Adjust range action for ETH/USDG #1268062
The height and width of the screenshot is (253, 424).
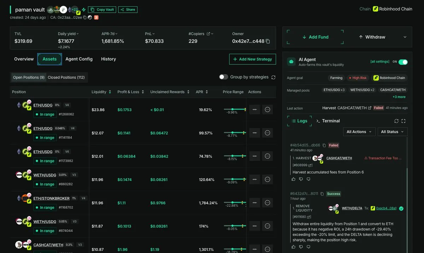(254, 110)
